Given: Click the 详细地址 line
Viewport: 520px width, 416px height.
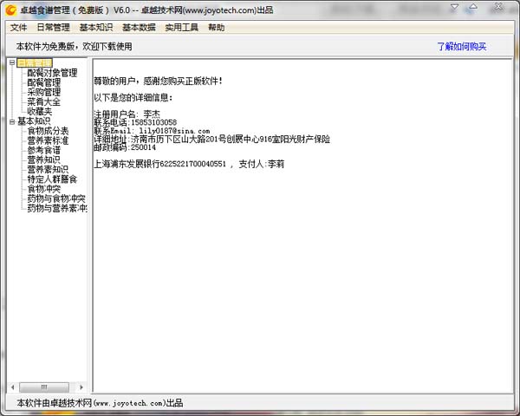Looking at the screenshot, I should (212, 139).
